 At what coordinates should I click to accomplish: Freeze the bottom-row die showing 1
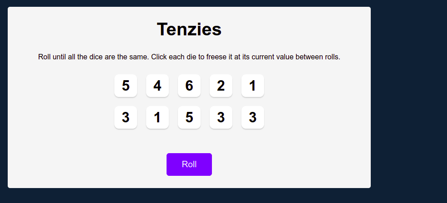[157, 117]
